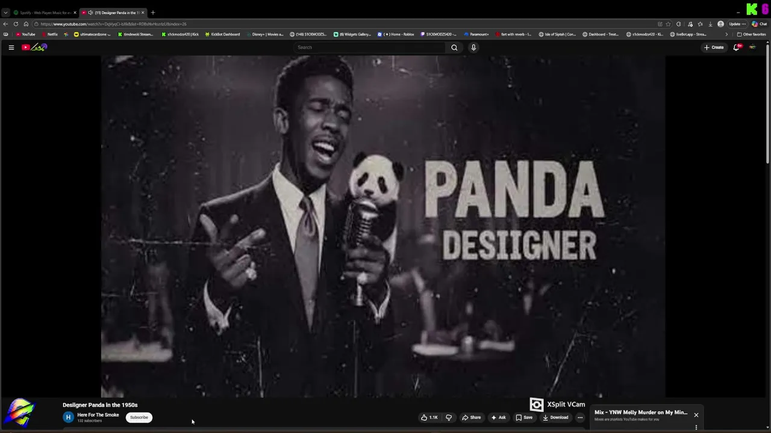Click the browser address bar URL
This screenshot has height=433, width=771.
coord(113,24)
